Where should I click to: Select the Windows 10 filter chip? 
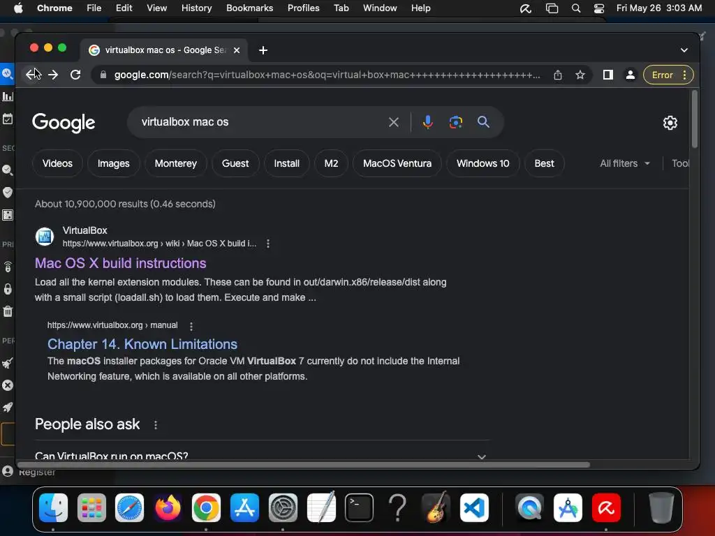(483, 163)
